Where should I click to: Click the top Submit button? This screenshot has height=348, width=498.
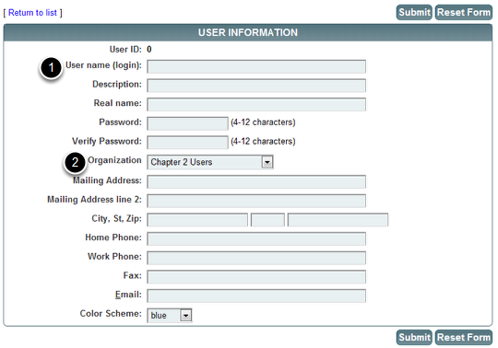pyautogui.click(x=414, y=12)
